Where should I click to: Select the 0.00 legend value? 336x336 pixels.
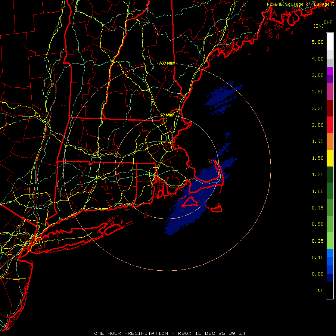[318, 274]
